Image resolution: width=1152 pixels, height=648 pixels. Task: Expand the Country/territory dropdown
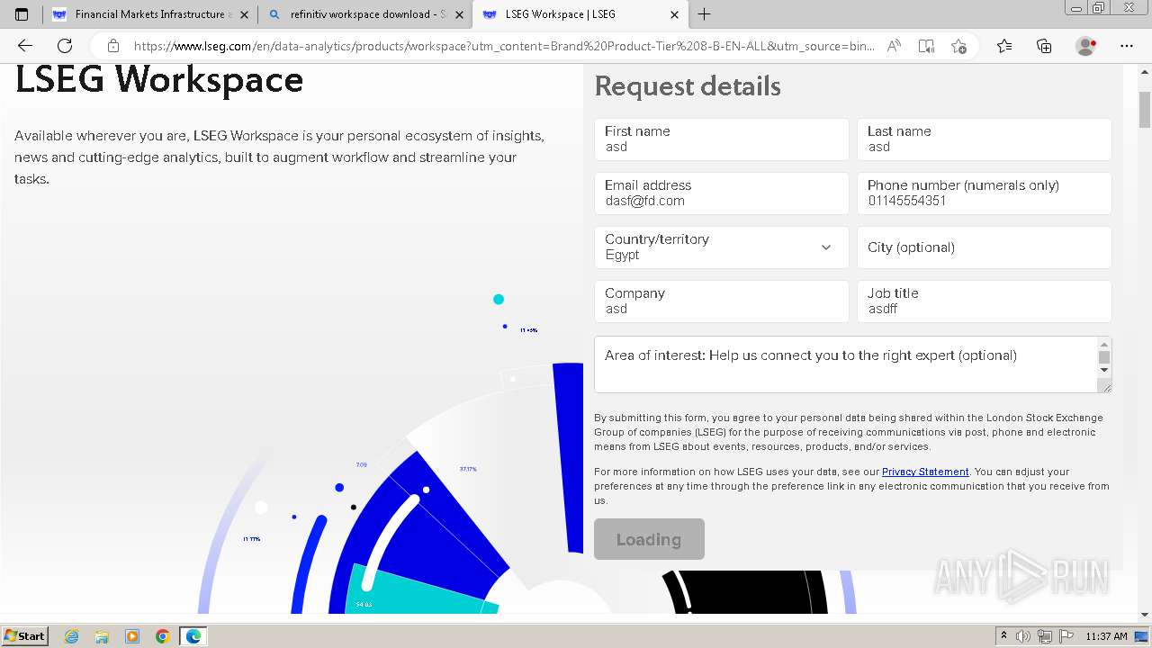click(x=722, y=247)
